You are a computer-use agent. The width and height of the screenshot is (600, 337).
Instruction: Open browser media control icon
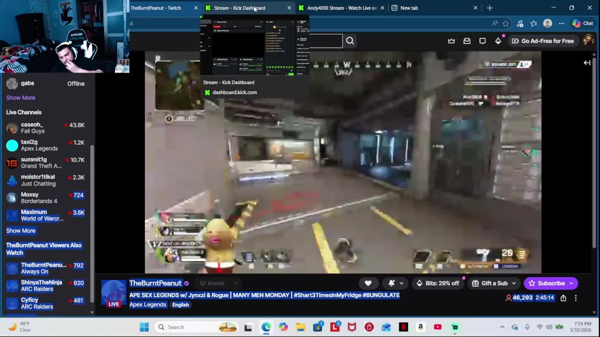[520, 23]
